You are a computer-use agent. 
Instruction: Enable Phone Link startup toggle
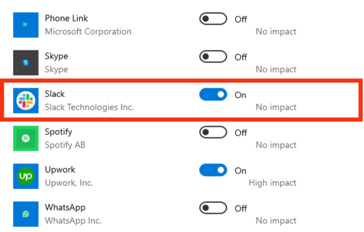[213, 19]
